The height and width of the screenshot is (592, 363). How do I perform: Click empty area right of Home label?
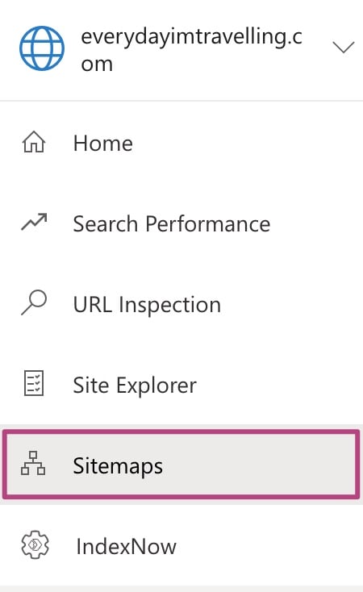tap(245, 143)
